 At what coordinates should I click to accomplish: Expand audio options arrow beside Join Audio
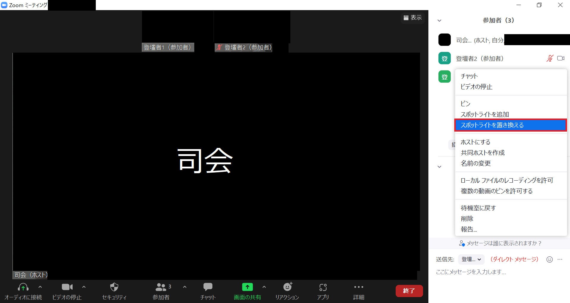pos(40,287)
